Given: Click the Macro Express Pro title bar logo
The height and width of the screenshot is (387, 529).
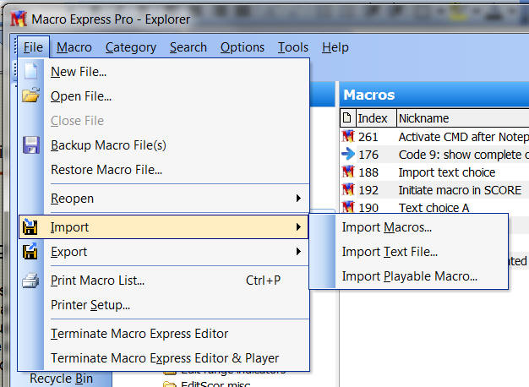Looking at the screenshot, I should pos(19,19).
